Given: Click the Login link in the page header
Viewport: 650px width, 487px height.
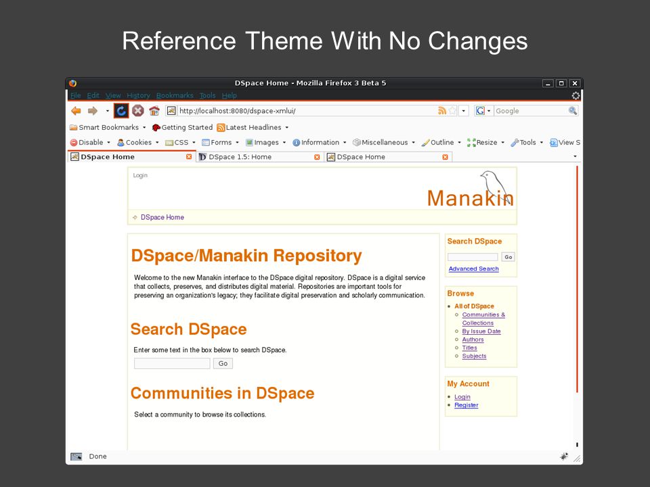Looking at the screenshot, I should pyautogui.click(x=140, y=176).
